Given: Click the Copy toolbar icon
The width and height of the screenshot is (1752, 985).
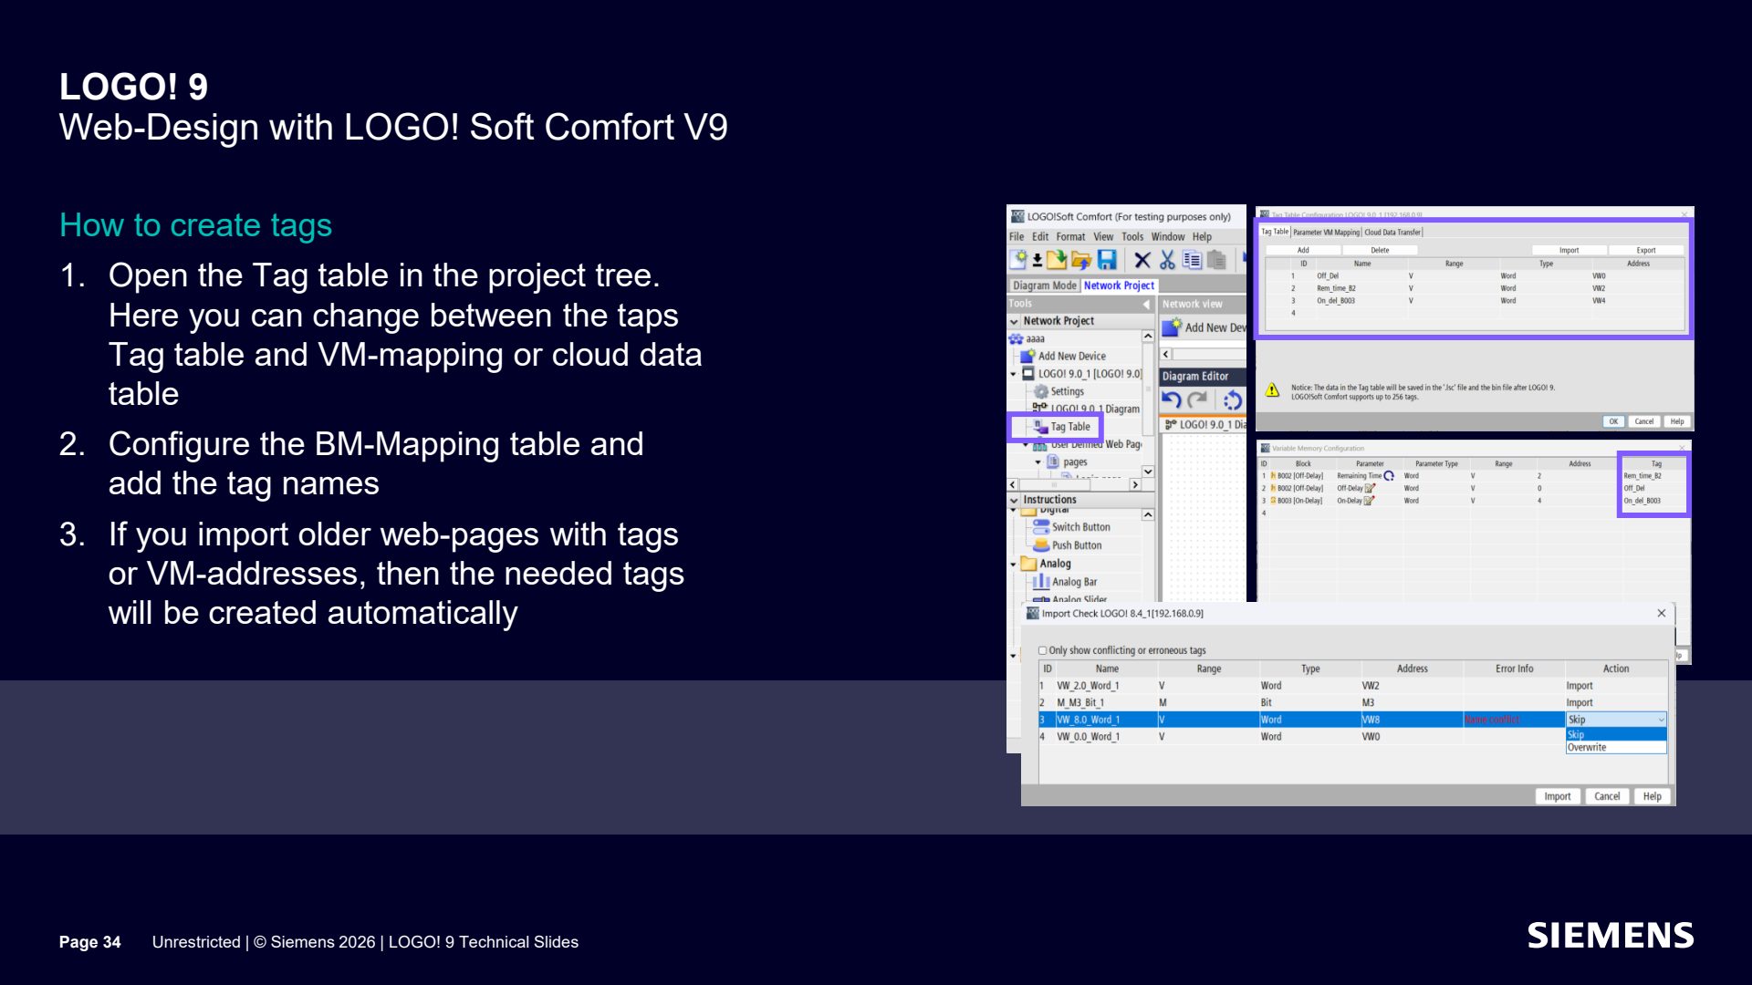Looking at the screenshot, I should pos(1192,261).
